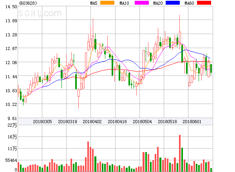
Task: Click the 9.61 price axis label
Action: [x=12, y=118]
